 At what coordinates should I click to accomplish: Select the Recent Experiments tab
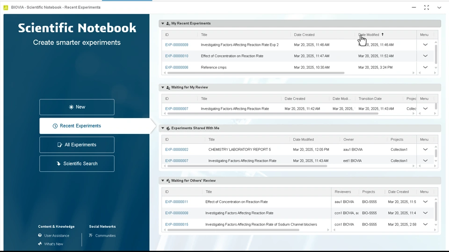click(x=77, y=126)
